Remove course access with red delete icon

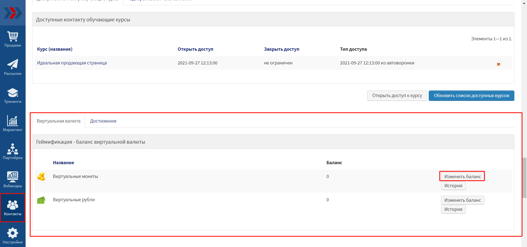[498, 64]
